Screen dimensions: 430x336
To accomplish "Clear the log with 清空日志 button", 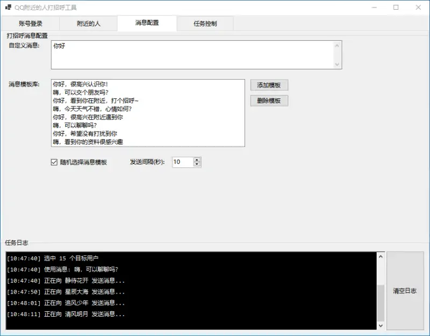I will coord(405,291).
